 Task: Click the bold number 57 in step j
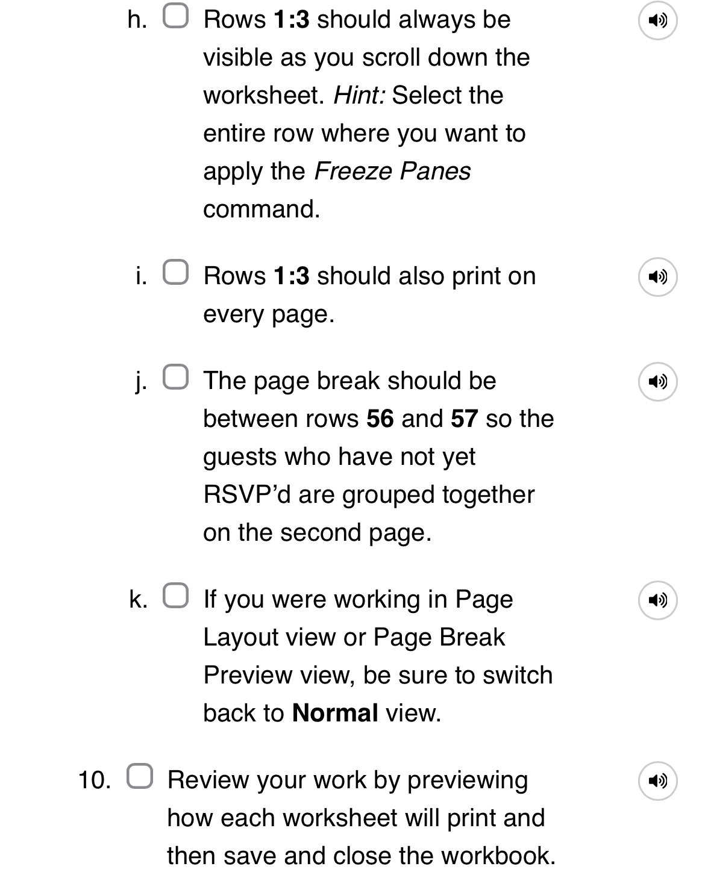(x=463, y=418)
